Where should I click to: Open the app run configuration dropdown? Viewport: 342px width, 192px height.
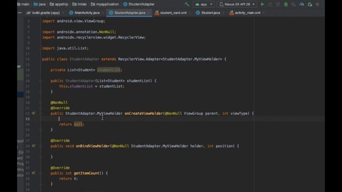tap(204, 4)
